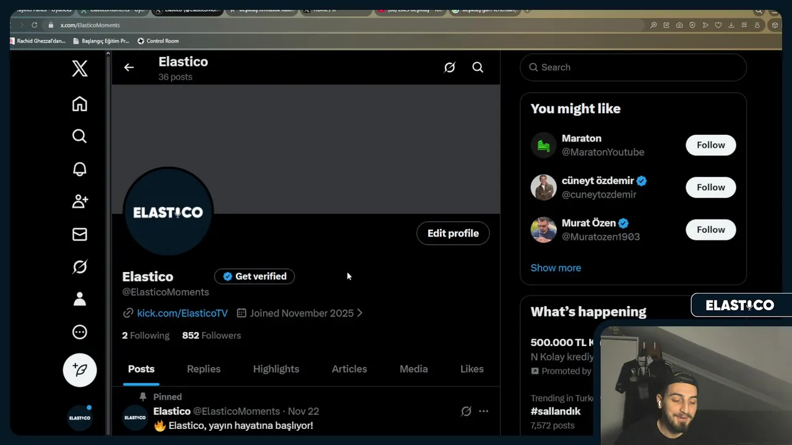Open Messages envelope icon
This screenshot has height=445, width=792.
pos(80,234)
